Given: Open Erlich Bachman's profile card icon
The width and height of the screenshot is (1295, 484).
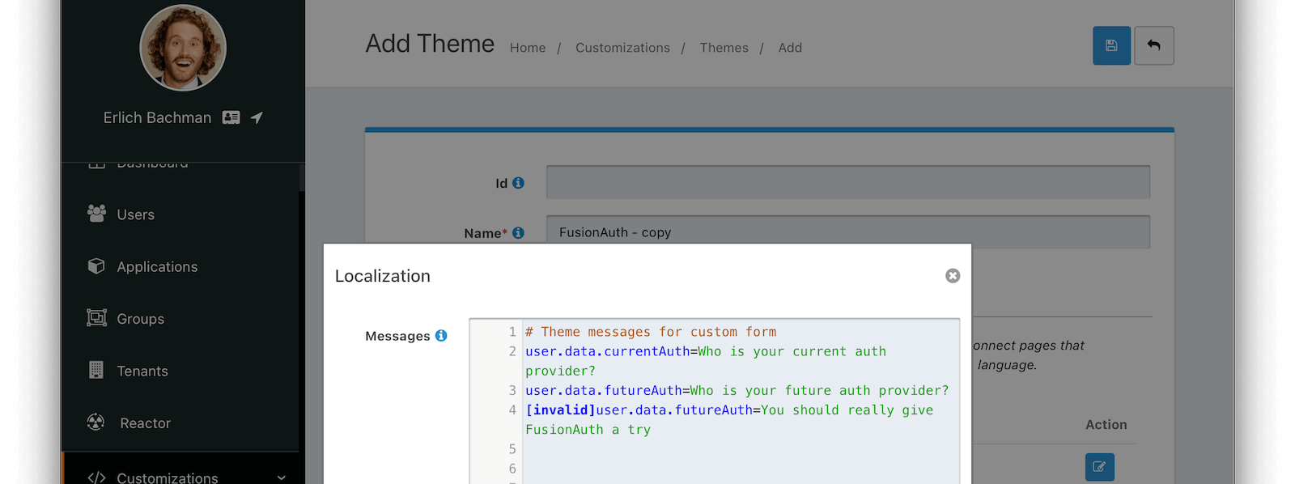Looking at the screenshot, I should pyautogui.click(x=231, y=117).
